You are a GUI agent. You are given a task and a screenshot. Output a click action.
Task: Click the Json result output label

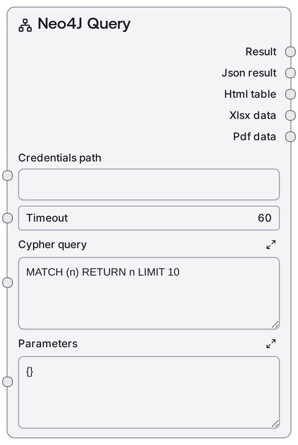tap(249, 73)
